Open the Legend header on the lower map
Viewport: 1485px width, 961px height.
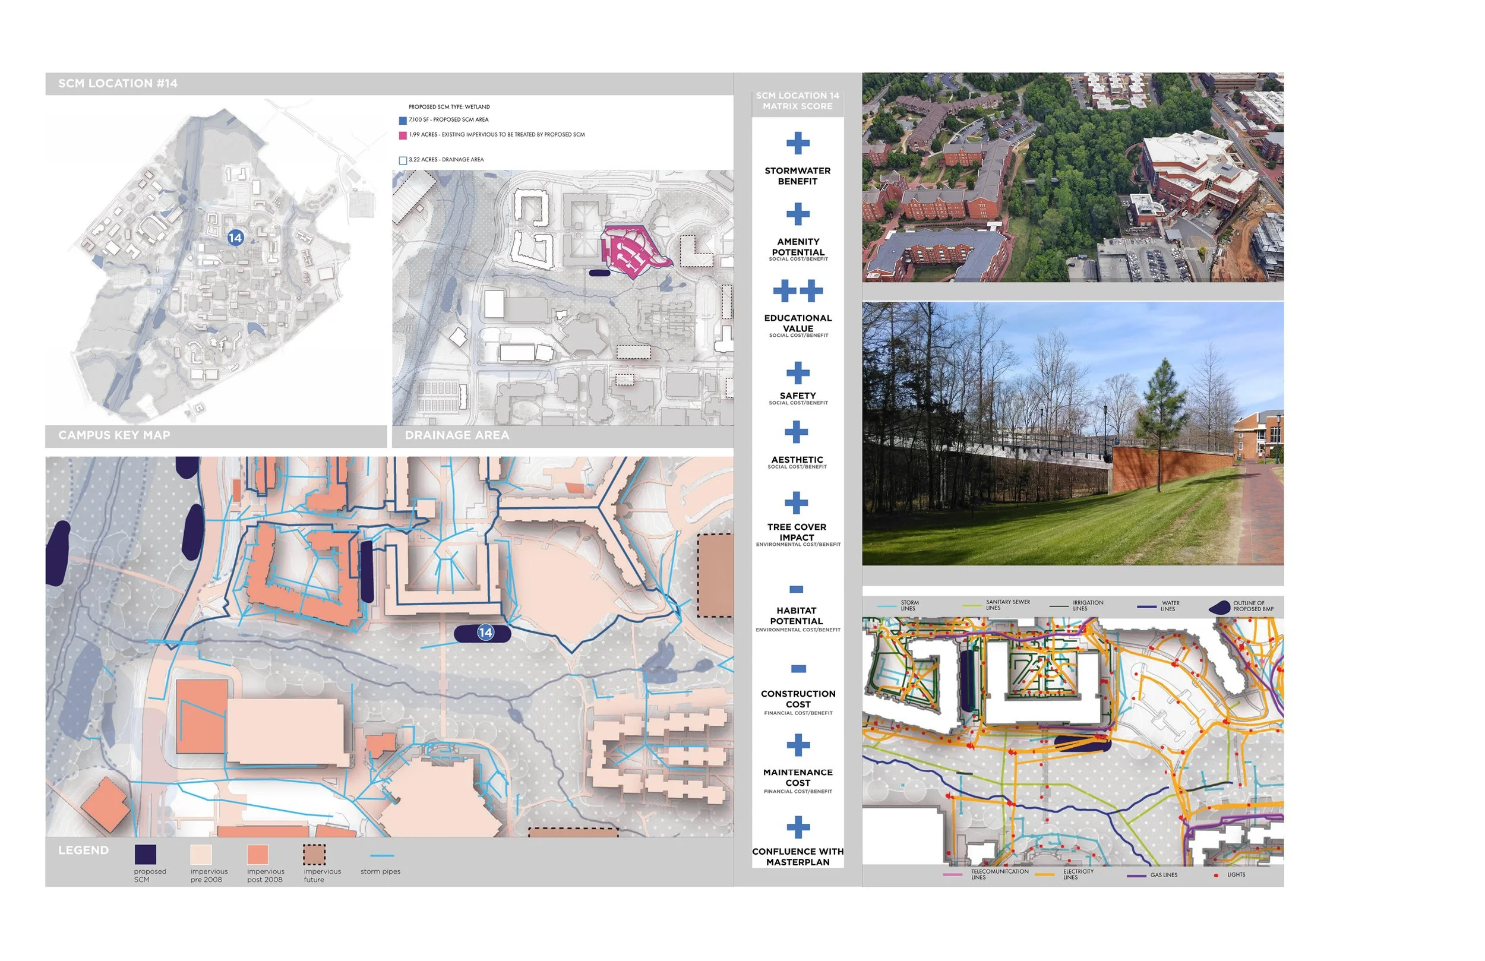pos(83,850)
